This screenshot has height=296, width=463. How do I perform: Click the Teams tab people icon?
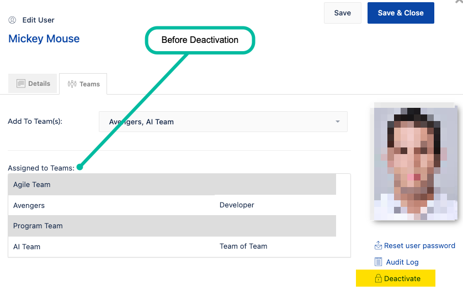pos(72,84)
